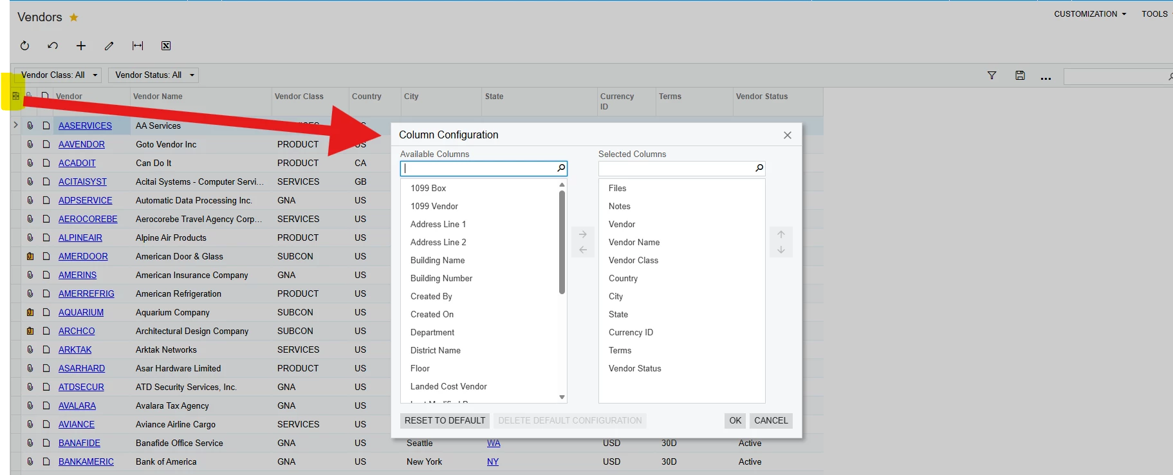Image resolution: width=1173 pixels, height=475 pixels.
Task: Sort by the Vendor Name column header
Action: [158, 97]
